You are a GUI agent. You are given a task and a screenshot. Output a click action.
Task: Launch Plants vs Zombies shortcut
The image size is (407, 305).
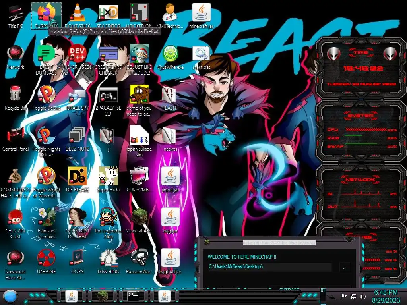[x=47, y=224]
